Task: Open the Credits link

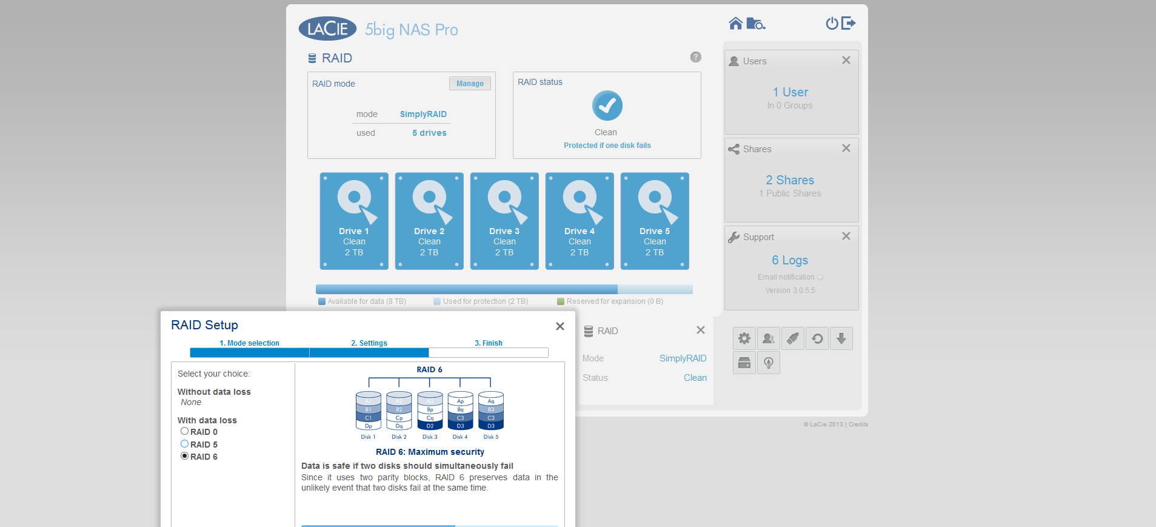Action: pyautogui.click(x=858, y=425)
